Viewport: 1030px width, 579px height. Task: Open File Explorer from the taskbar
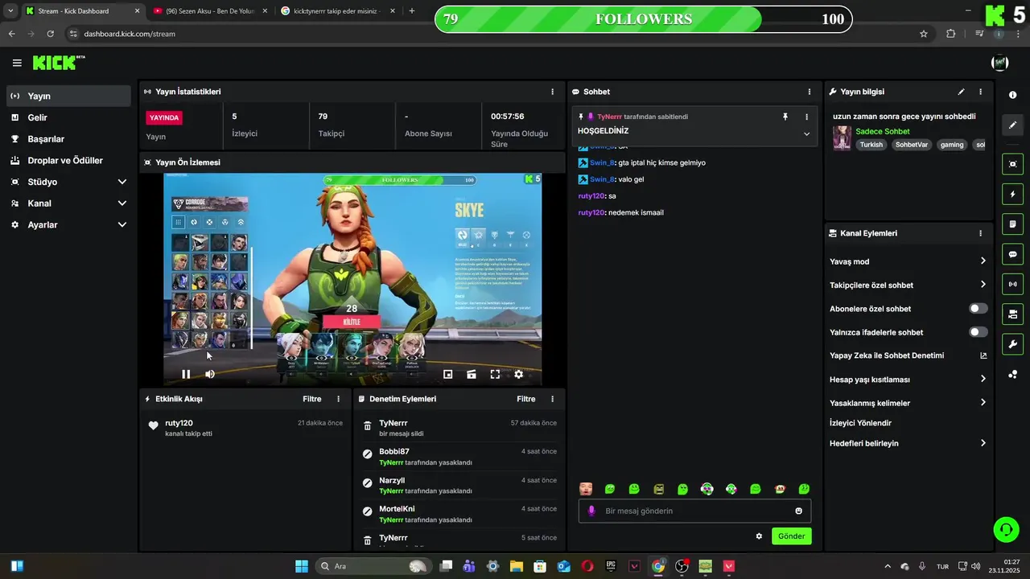(x=517, y=566)
